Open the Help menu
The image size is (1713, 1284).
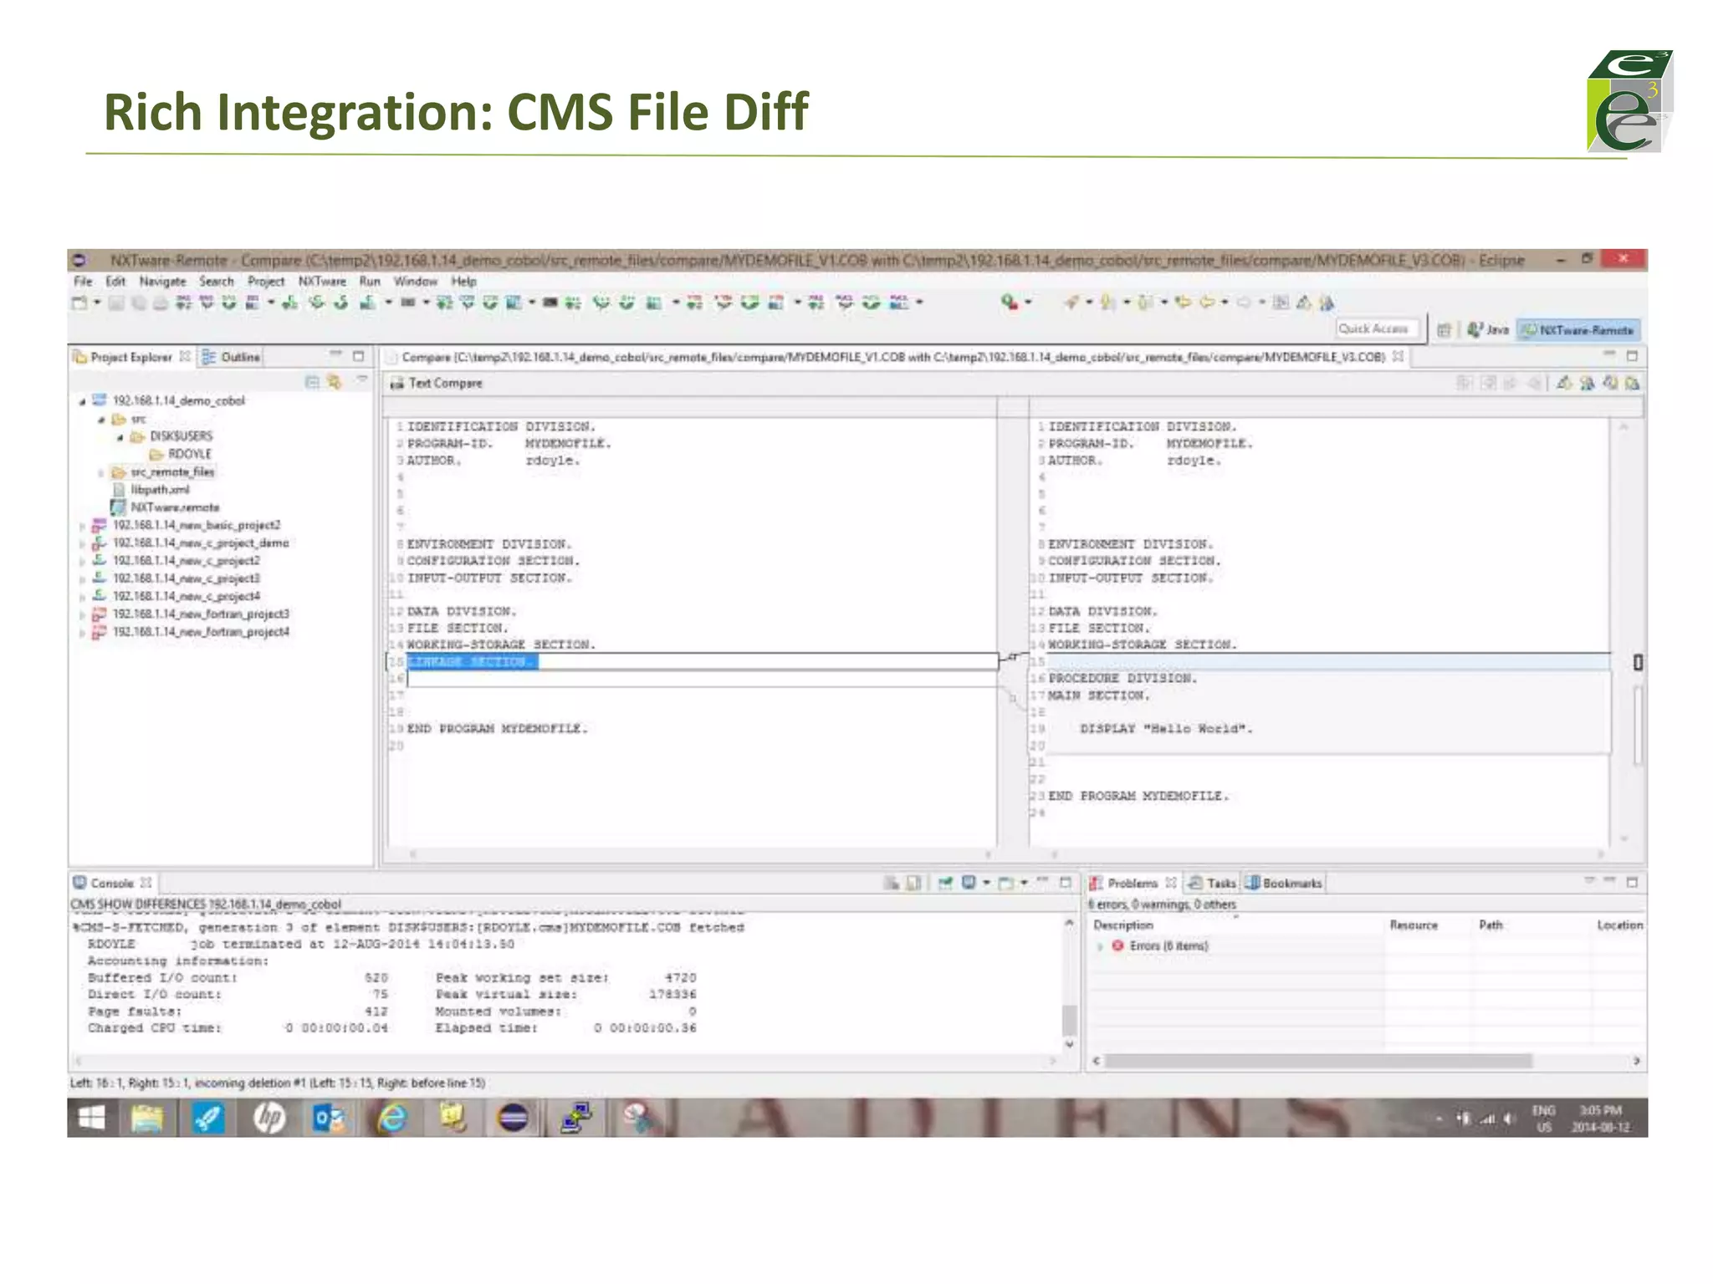(x=463, y=282)
